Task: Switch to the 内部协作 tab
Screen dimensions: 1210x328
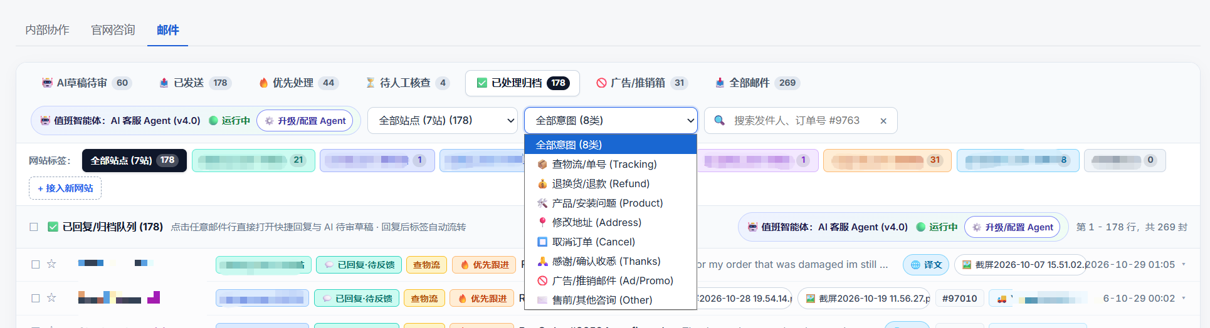Action: click(47, 30)
